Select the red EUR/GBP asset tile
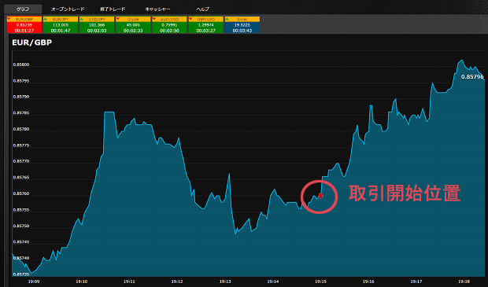The height and width of the screenshot is (287, 488). click(x=24, y=24)
